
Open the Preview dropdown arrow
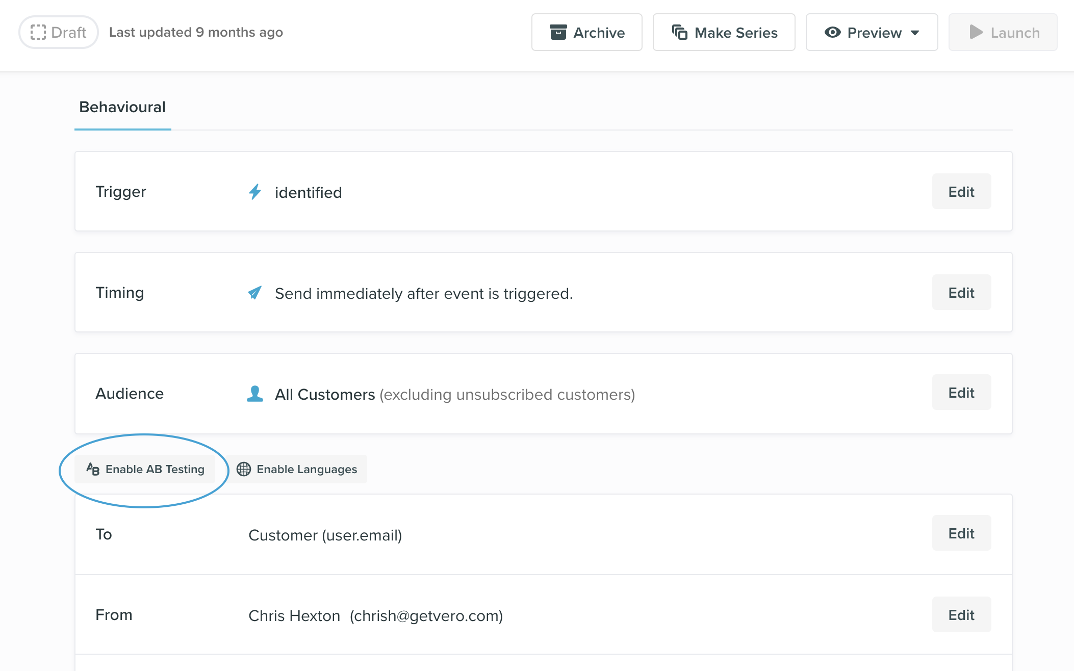914,32
